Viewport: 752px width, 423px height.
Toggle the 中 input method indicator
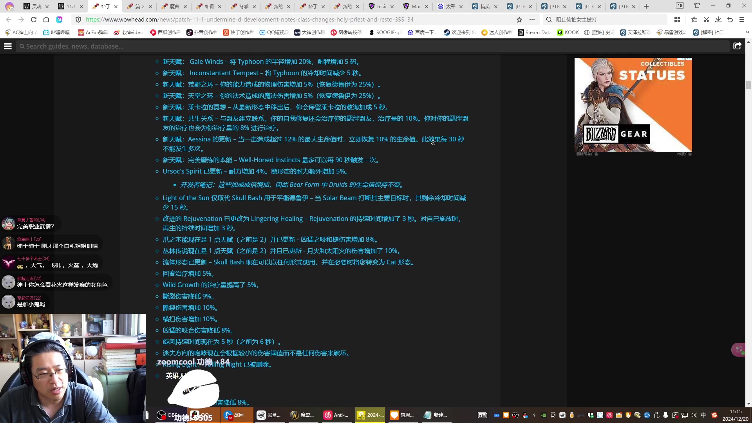pyautogui.click(x=703, y=415)
